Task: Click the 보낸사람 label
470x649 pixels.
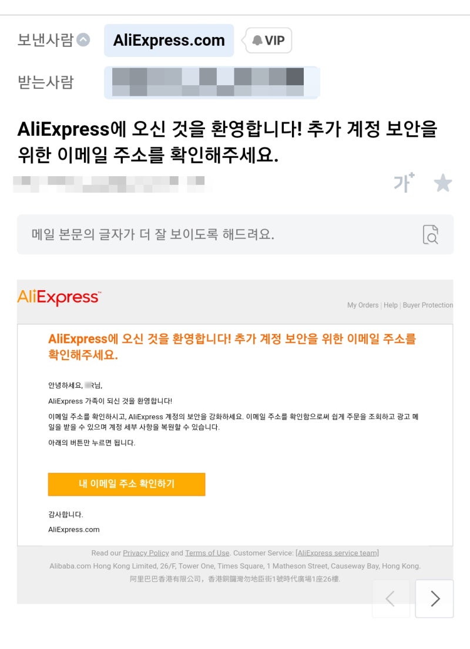Action: pyautogui.click(x=46, y=40)
